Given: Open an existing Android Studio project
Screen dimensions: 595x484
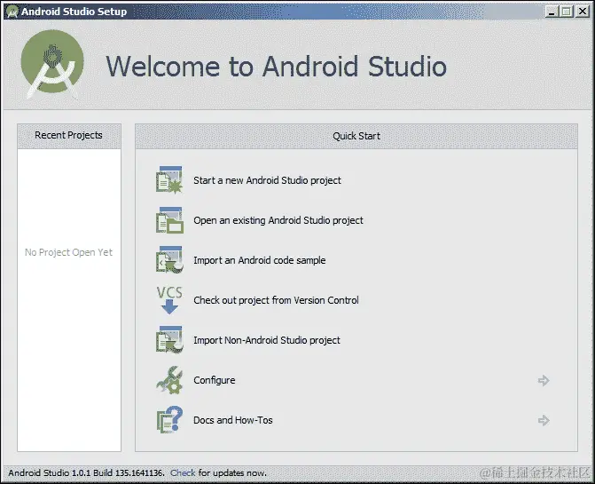Looking at the screenshot, I should pyautogui.click(x=278, y=220).
